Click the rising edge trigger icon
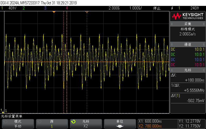 pos(172,8)
